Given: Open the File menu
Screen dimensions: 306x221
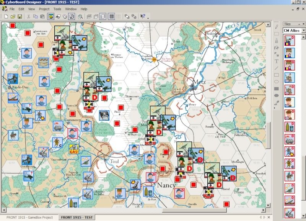Looking at the screenshot, I should [x=12, y=9].
